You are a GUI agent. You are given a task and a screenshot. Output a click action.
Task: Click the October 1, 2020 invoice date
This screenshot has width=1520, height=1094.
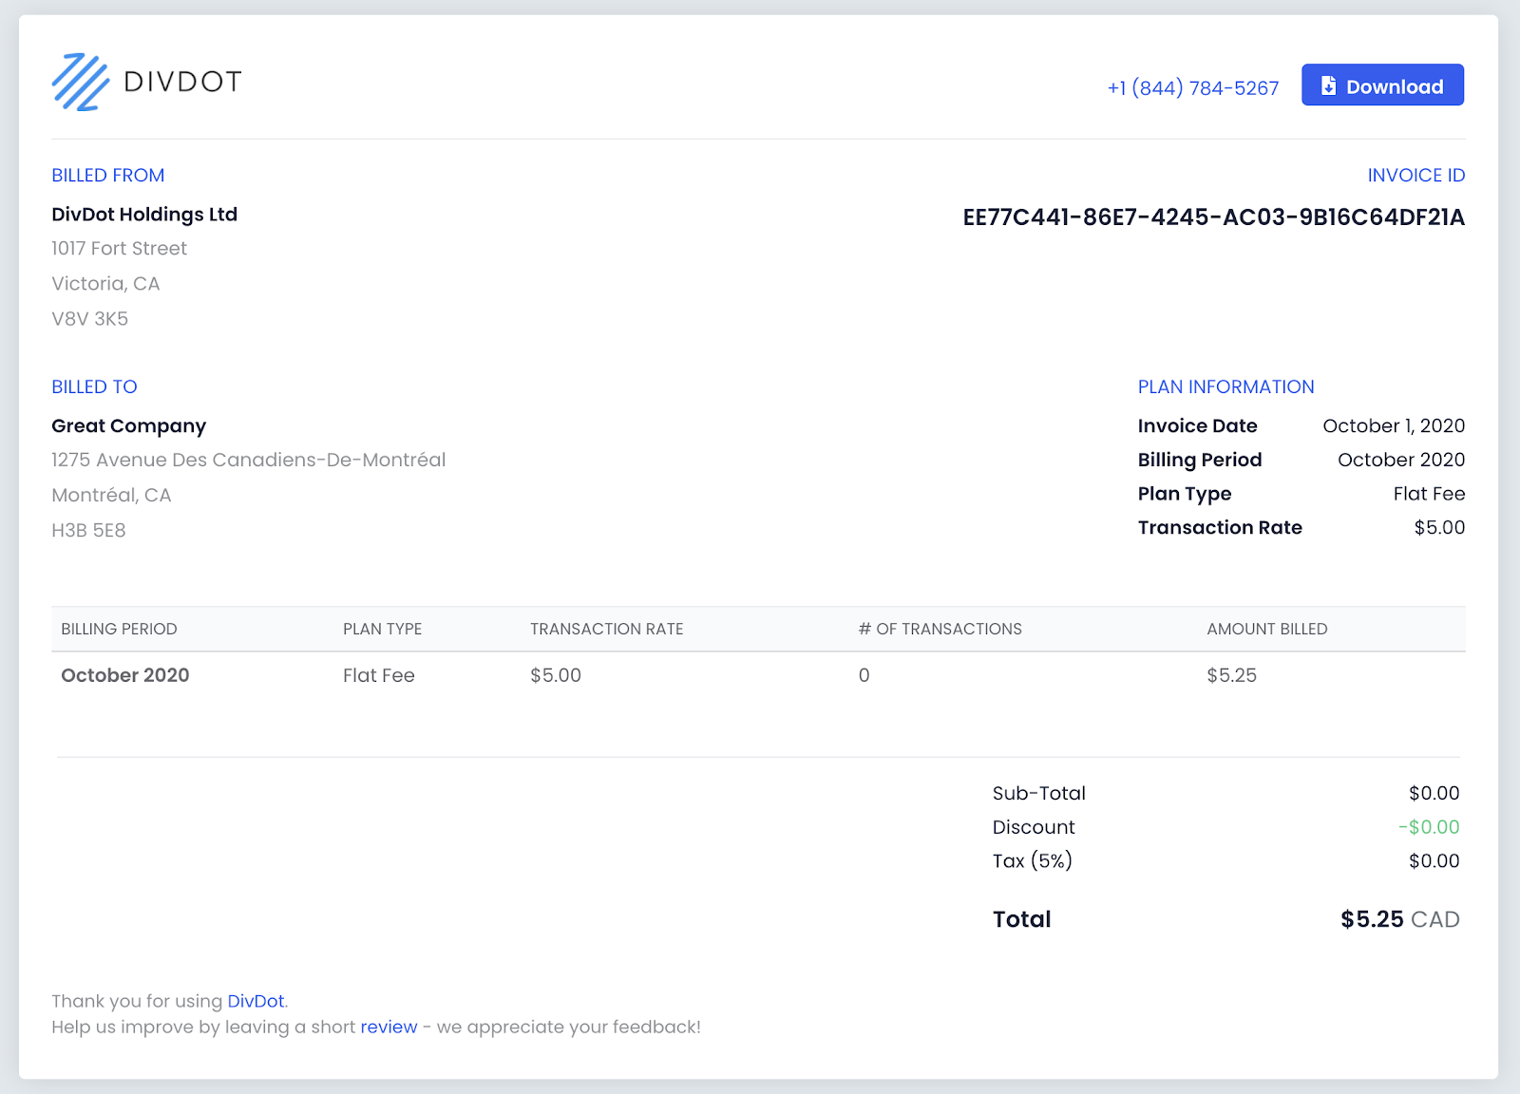pos(1393,426)
